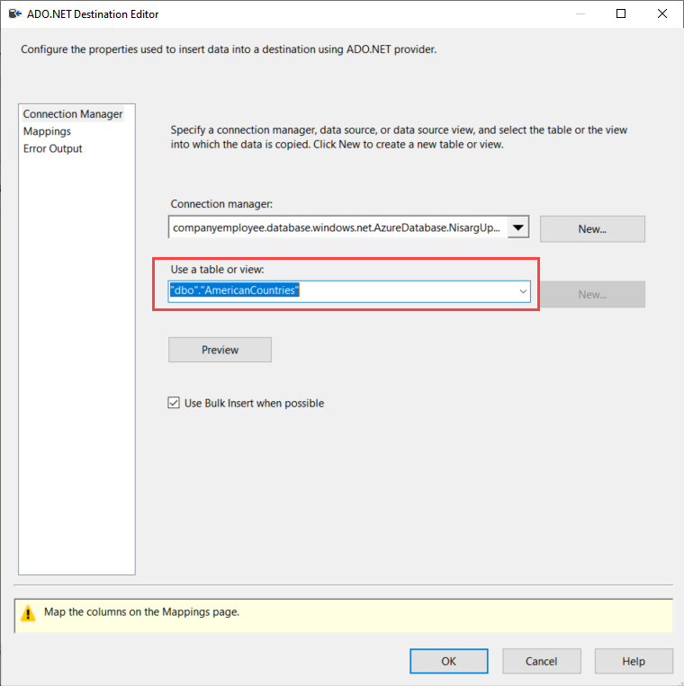
Task: Minimize the ADO.NET Destination Editor window
Action: (579, 14)
